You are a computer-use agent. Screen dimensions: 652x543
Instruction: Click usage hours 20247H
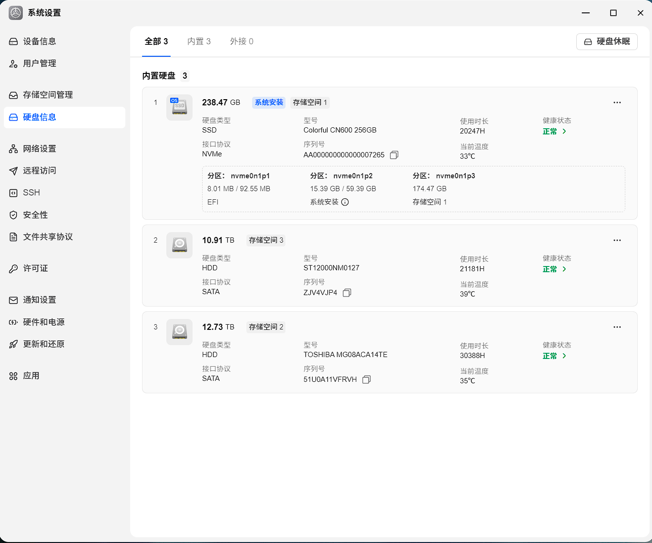pyautogui.click(x=472, y=131)
